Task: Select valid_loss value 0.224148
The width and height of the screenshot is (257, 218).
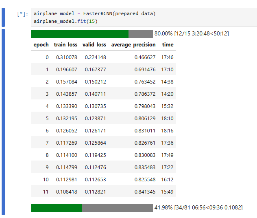Action: point(96,57)
